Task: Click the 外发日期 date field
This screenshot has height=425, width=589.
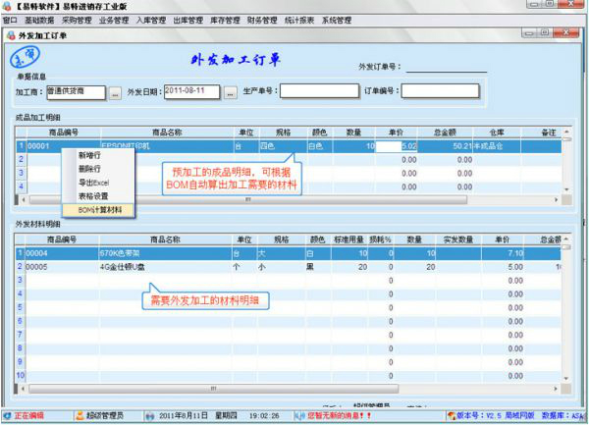Action: click(192, 92)
